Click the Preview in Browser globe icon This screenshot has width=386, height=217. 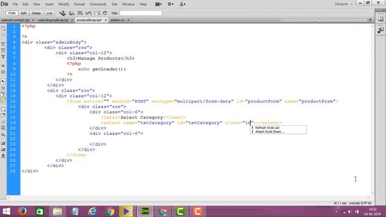click(71, 13)
